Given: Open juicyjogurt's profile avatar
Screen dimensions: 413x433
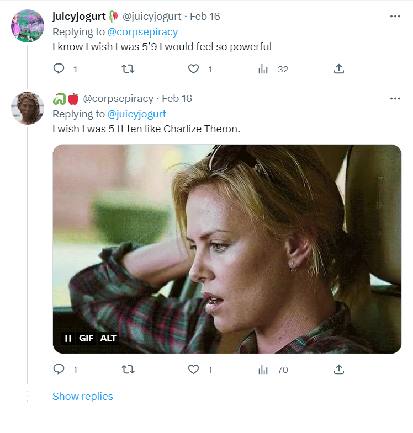Looking at the screenshot, I should tap(28, 25).
